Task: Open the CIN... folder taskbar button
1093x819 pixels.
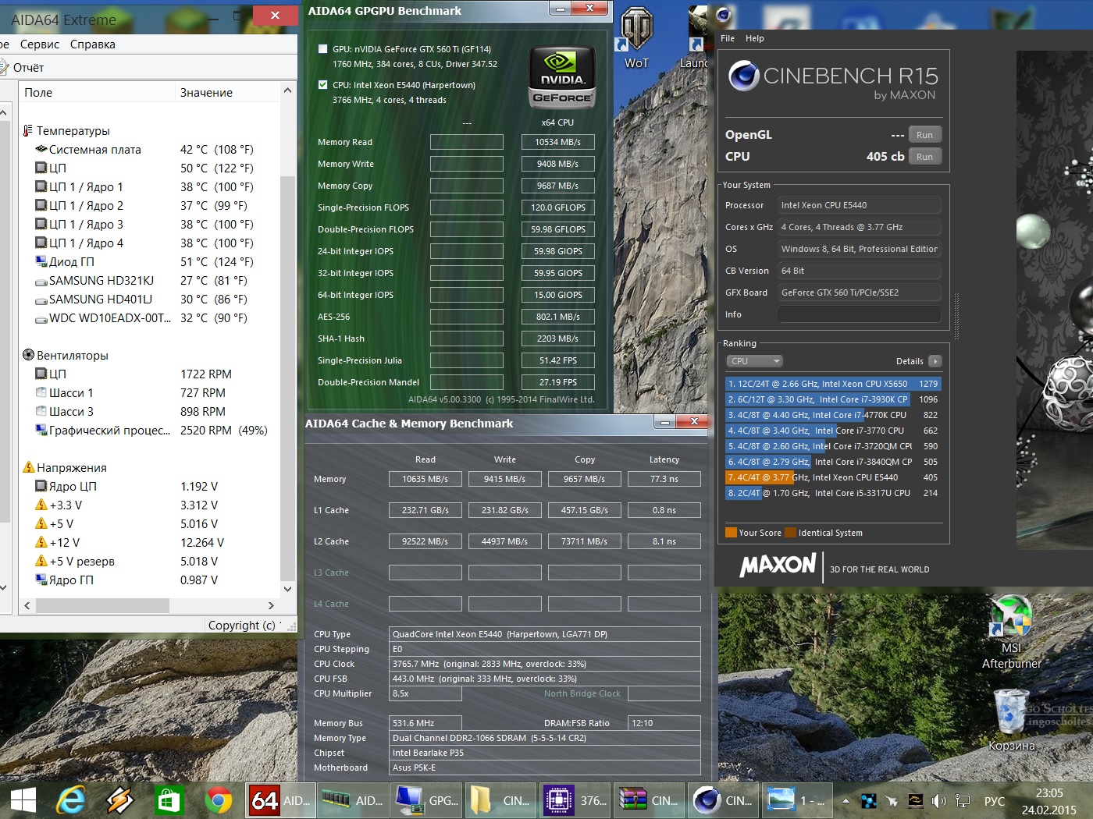Action: 500,800
